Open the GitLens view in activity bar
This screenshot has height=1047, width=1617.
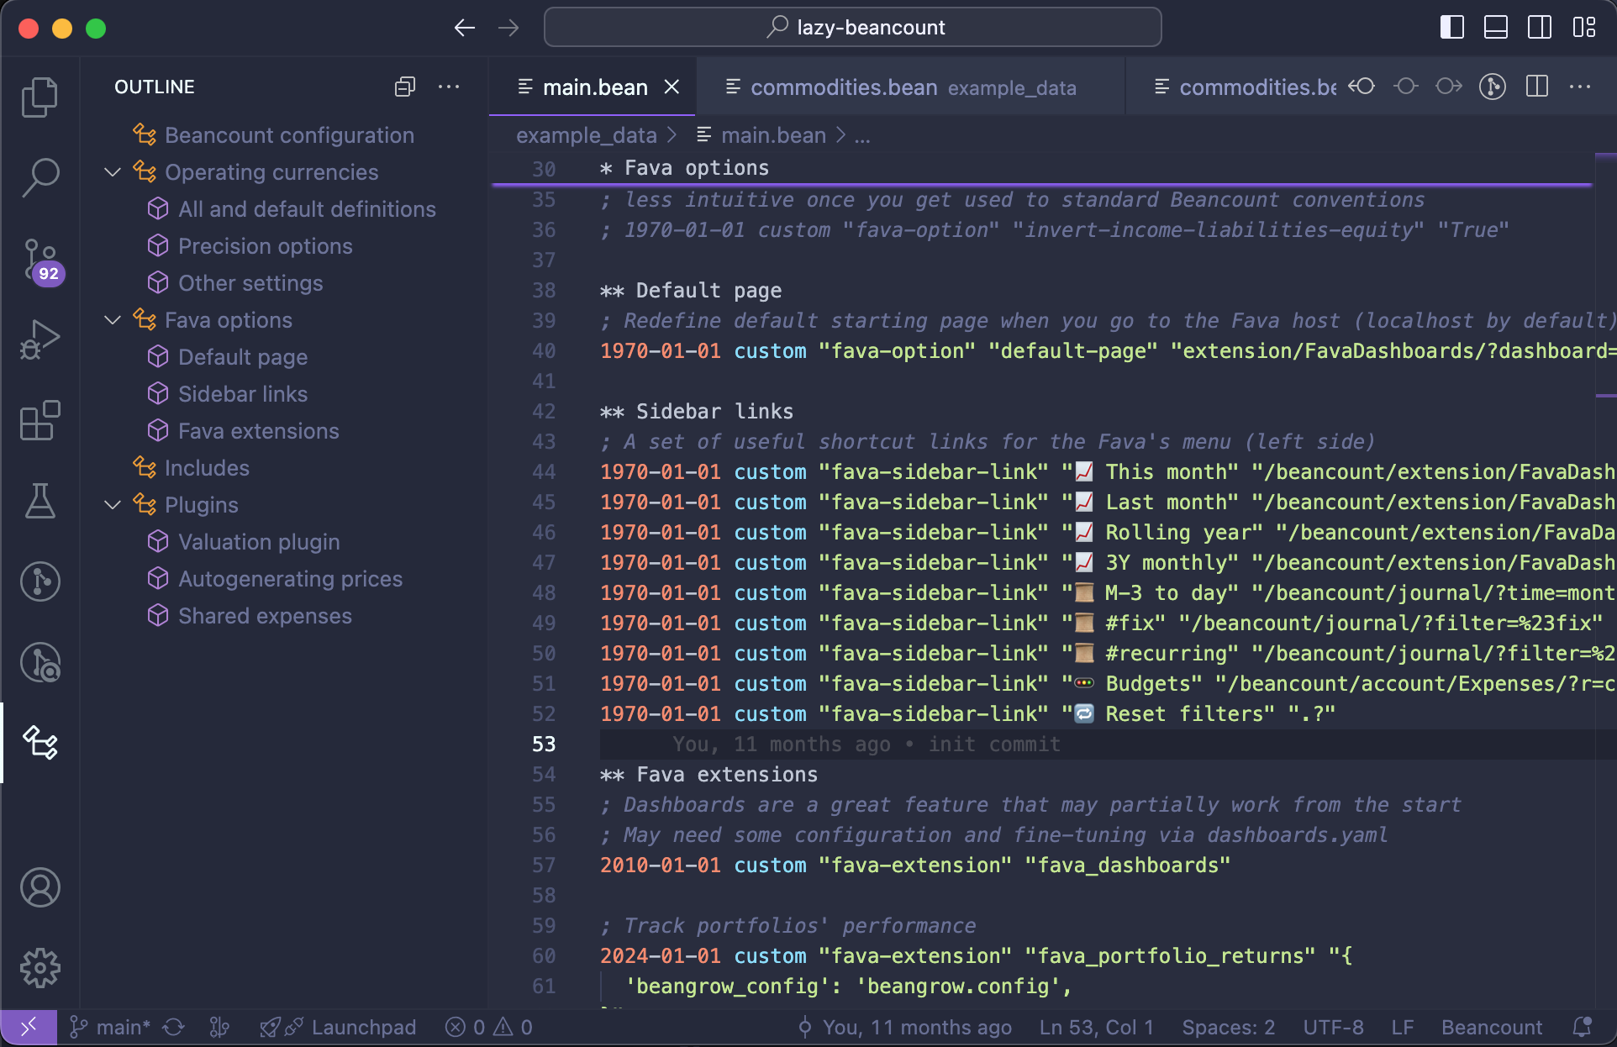40,581
